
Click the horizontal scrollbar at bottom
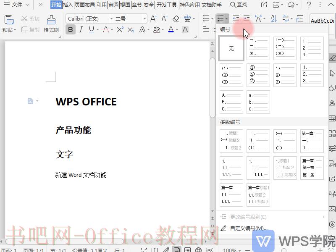click(x=64, y=241)
